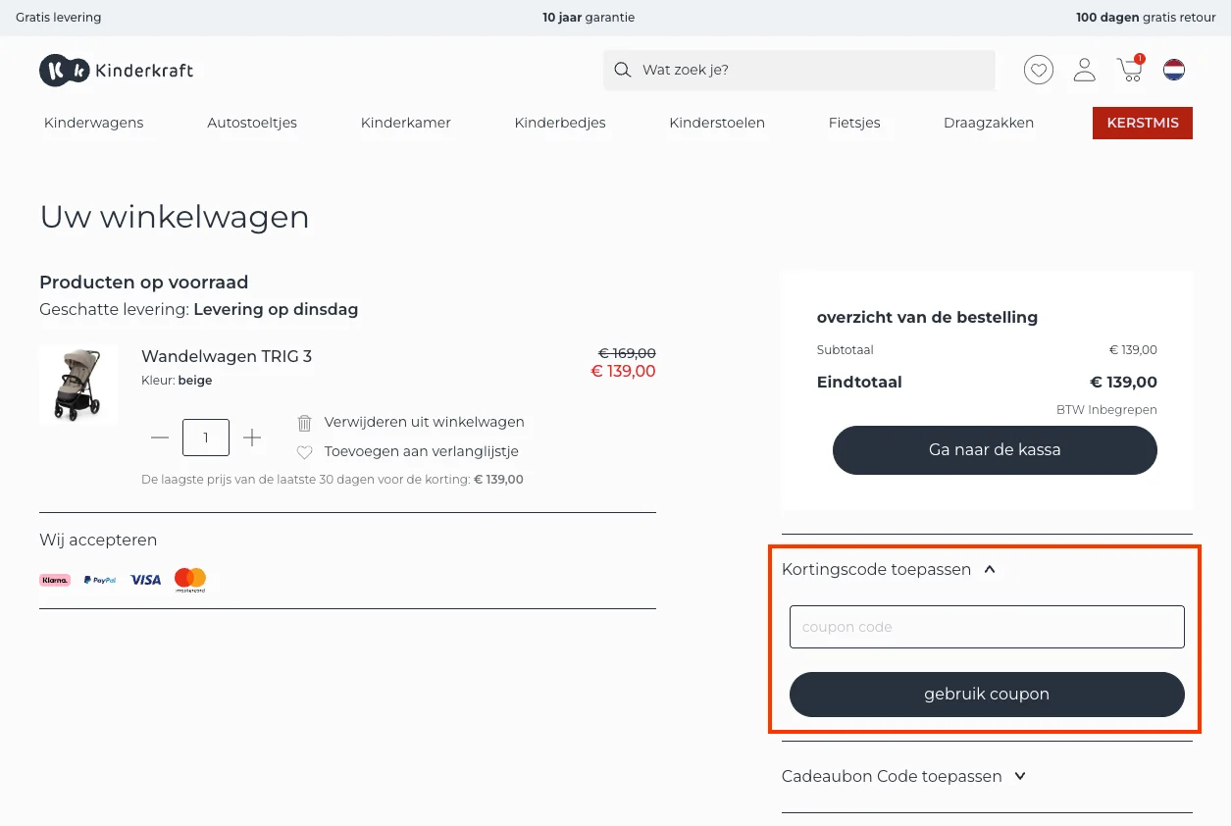View cart with the shopping cart icon
The image size is (1231, 826).
click(x=1129, y=70)
